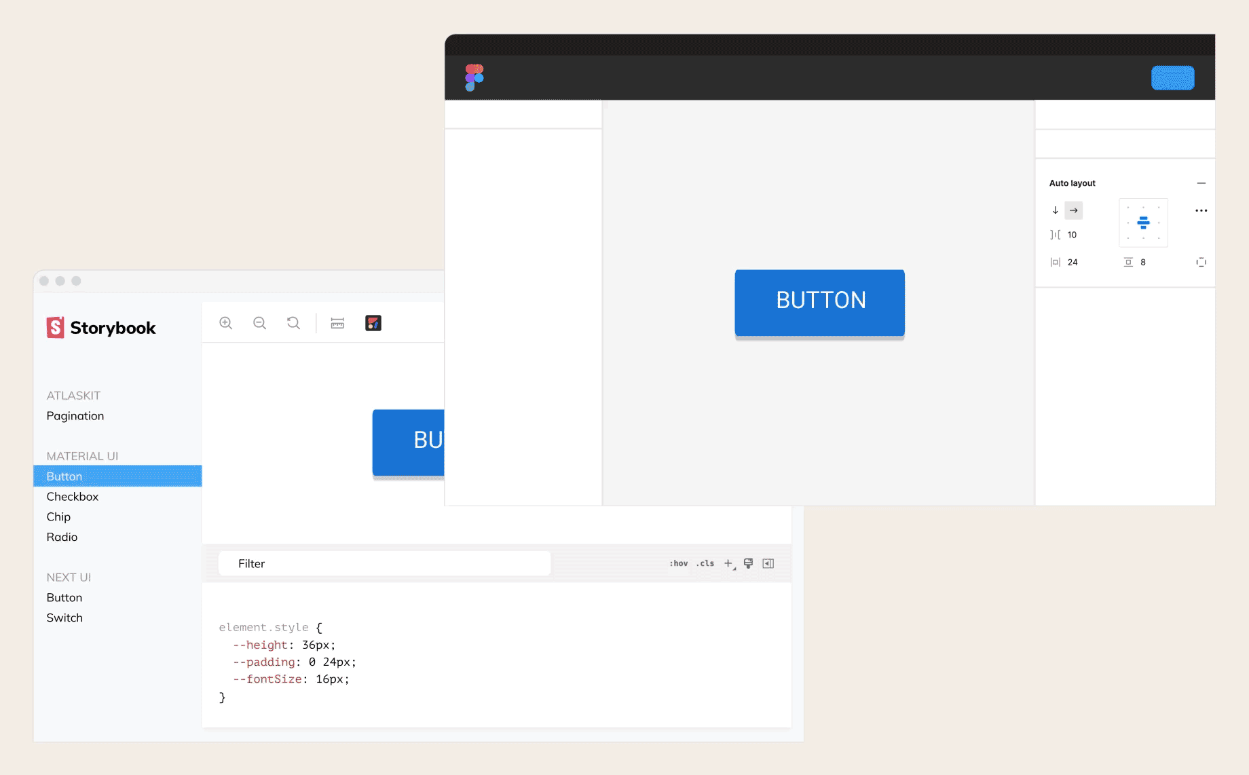Reset zoom in Storybook toolbar
The image size is (1249, 775).
(x=293, y=323)
